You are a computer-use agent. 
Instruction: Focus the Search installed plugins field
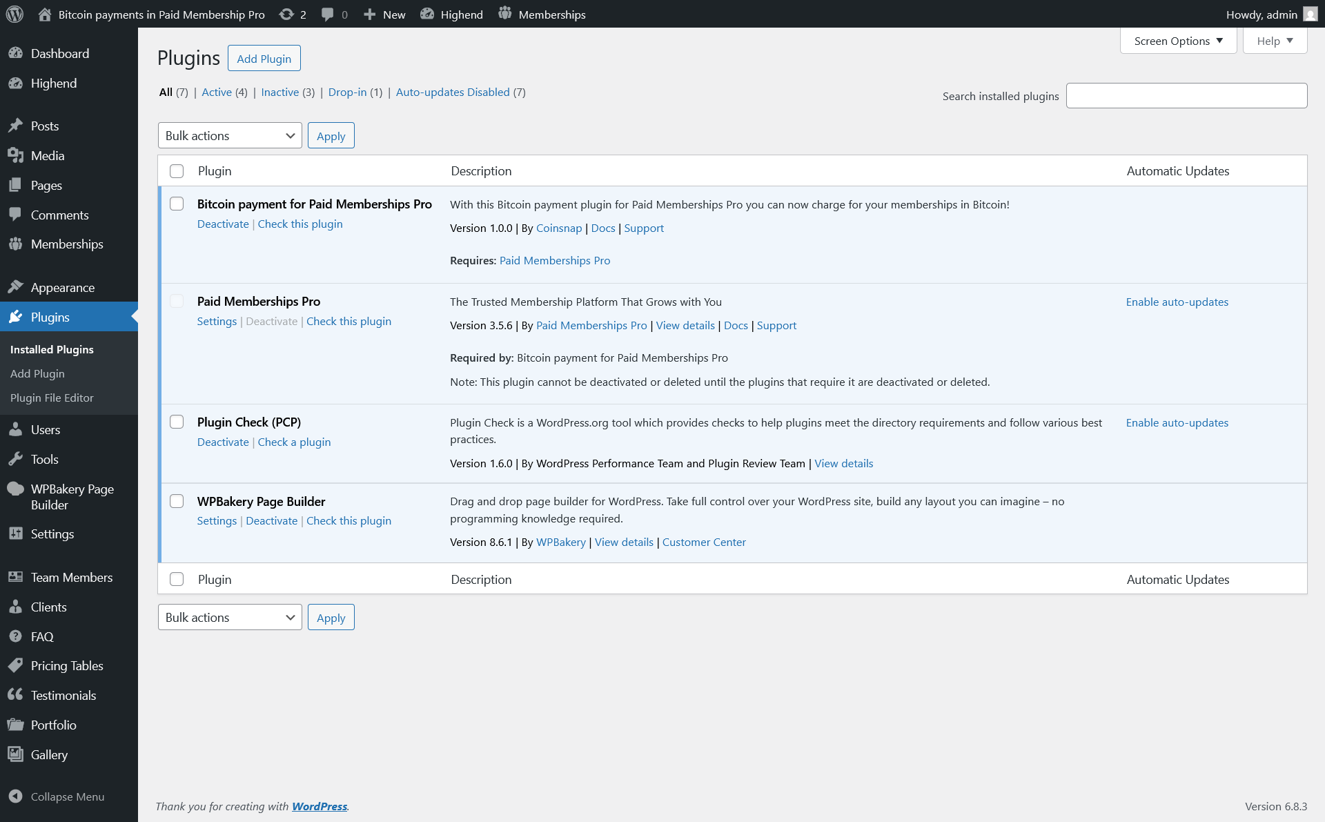(1186, 96)
